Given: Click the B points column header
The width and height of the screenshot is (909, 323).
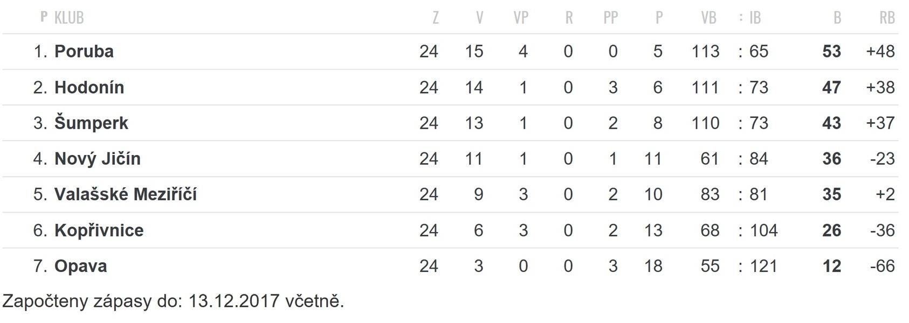Looking at the screenshot, I should coord(837,18).
